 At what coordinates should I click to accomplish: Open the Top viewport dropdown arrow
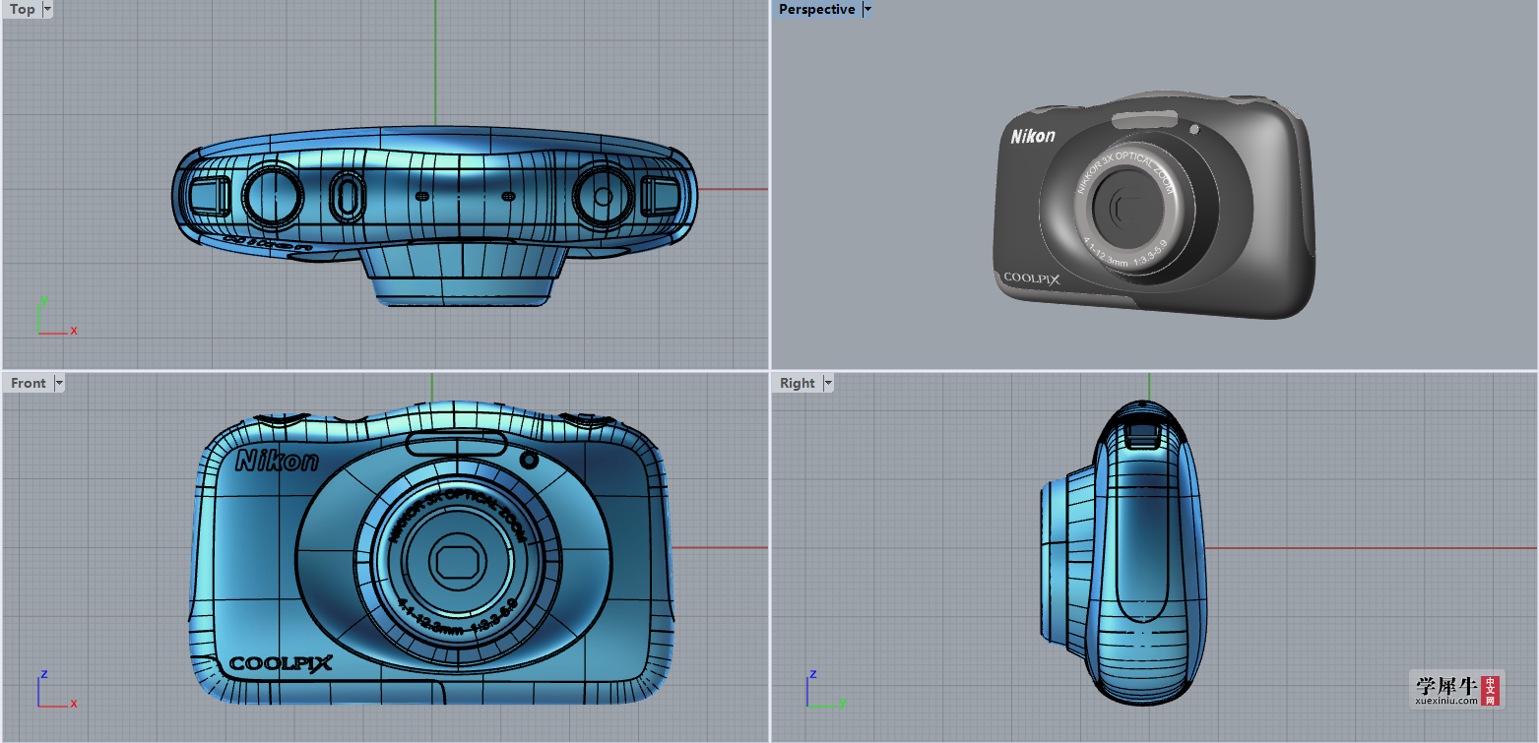click(48, 9)
